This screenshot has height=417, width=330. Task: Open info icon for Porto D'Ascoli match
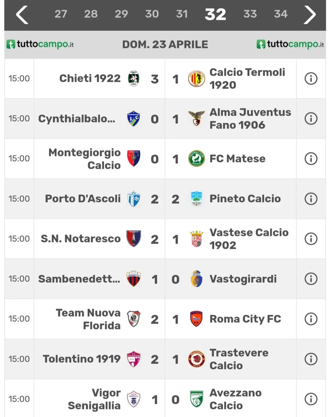[x=311, y=199]
